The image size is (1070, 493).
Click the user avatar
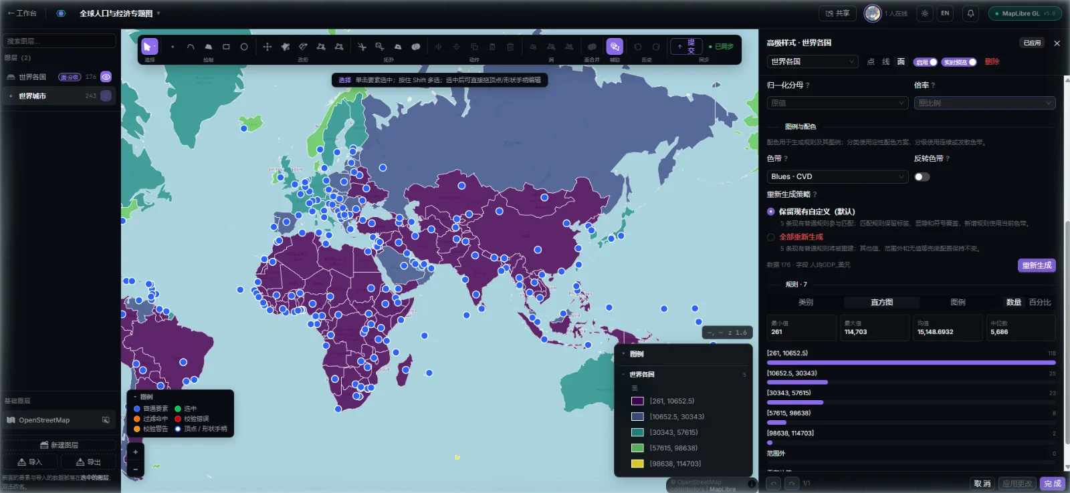(x=873, y=13)
